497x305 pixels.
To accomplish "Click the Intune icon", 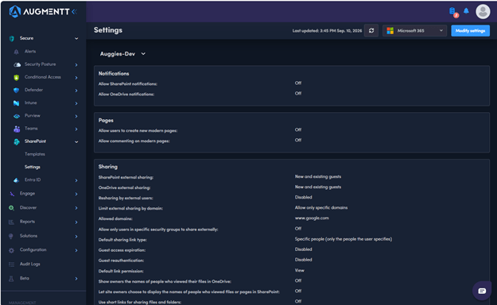I will (x=17, y=103).
